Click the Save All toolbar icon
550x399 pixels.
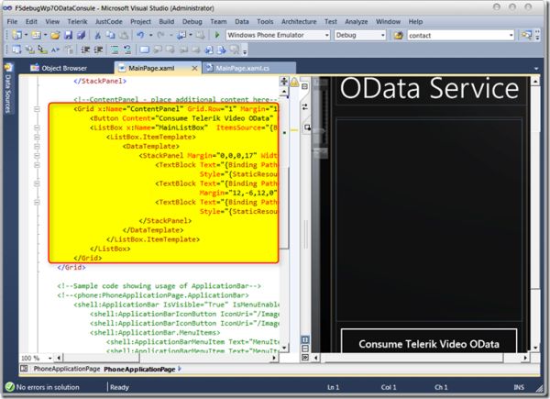(x=81, y=35)
